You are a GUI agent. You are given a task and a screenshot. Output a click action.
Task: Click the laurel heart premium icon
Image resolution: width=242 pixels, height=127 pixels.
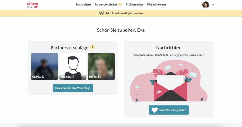click(x=101, y=13)
